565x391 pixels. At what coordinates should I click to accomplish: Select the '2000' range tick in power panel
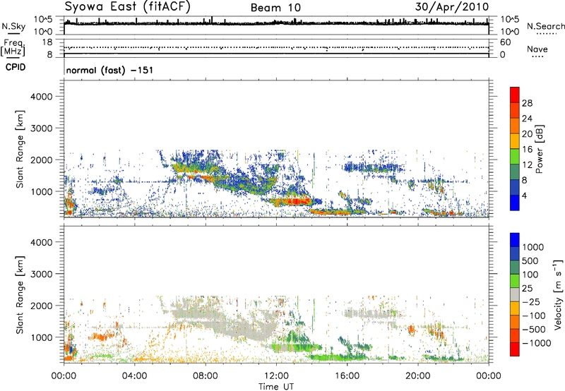[x=42, y=160]
